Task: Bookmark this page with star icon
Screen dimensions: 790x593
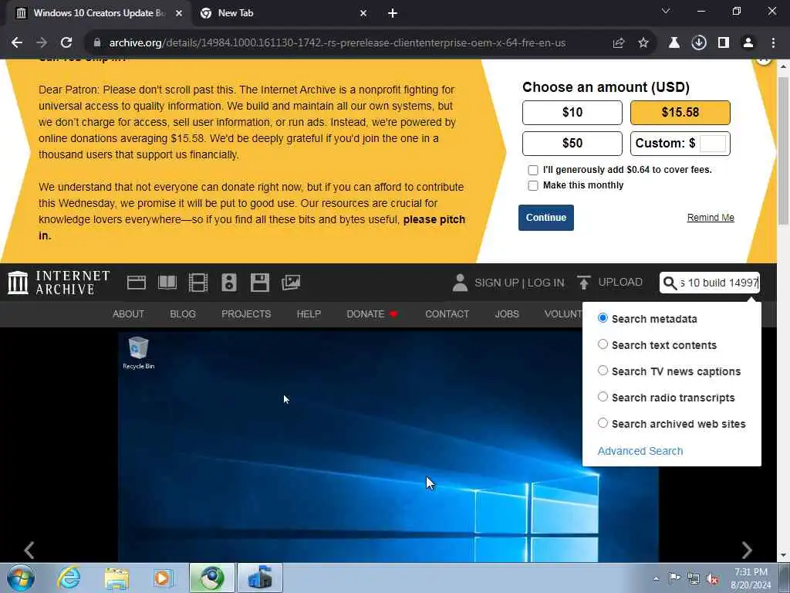Action: 643,43
